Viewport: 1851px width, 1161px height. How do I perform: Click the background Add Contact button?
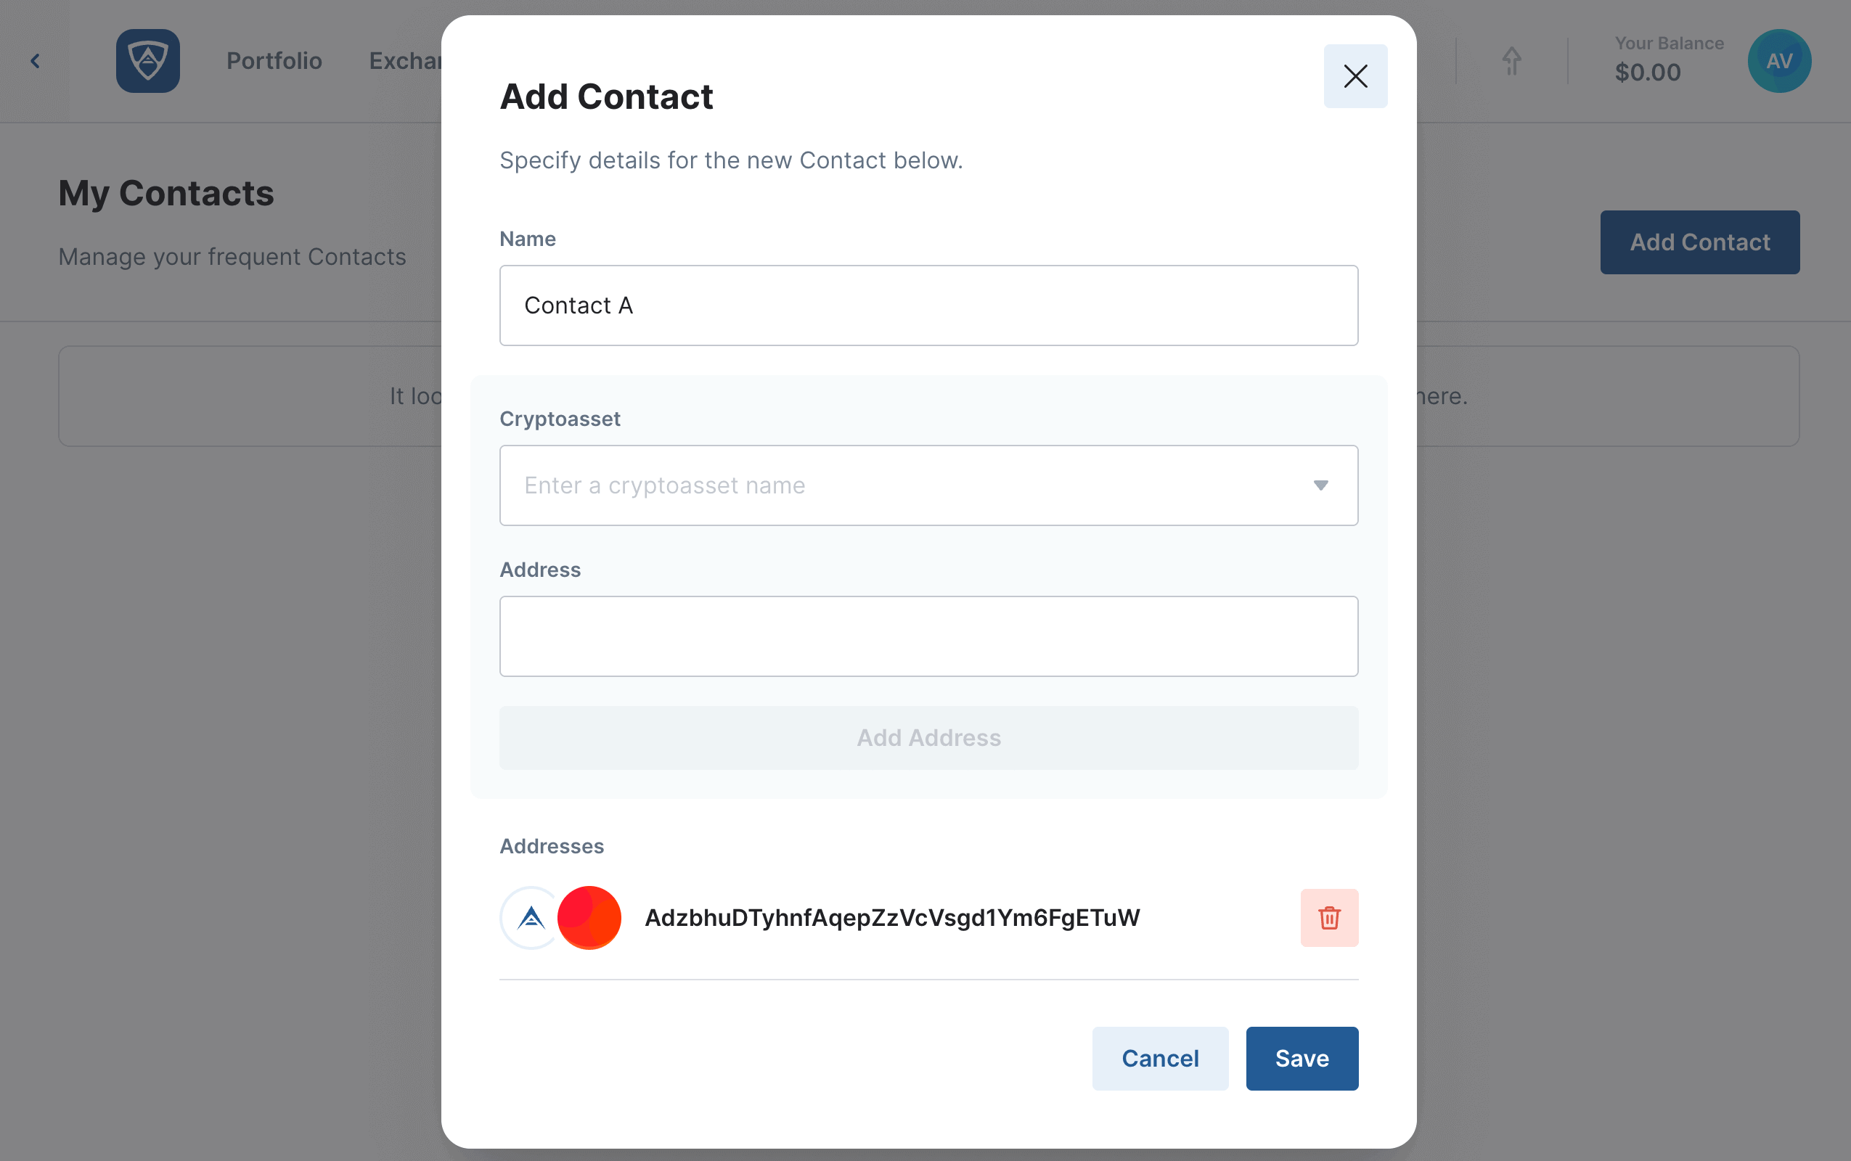pos(1700,242)
